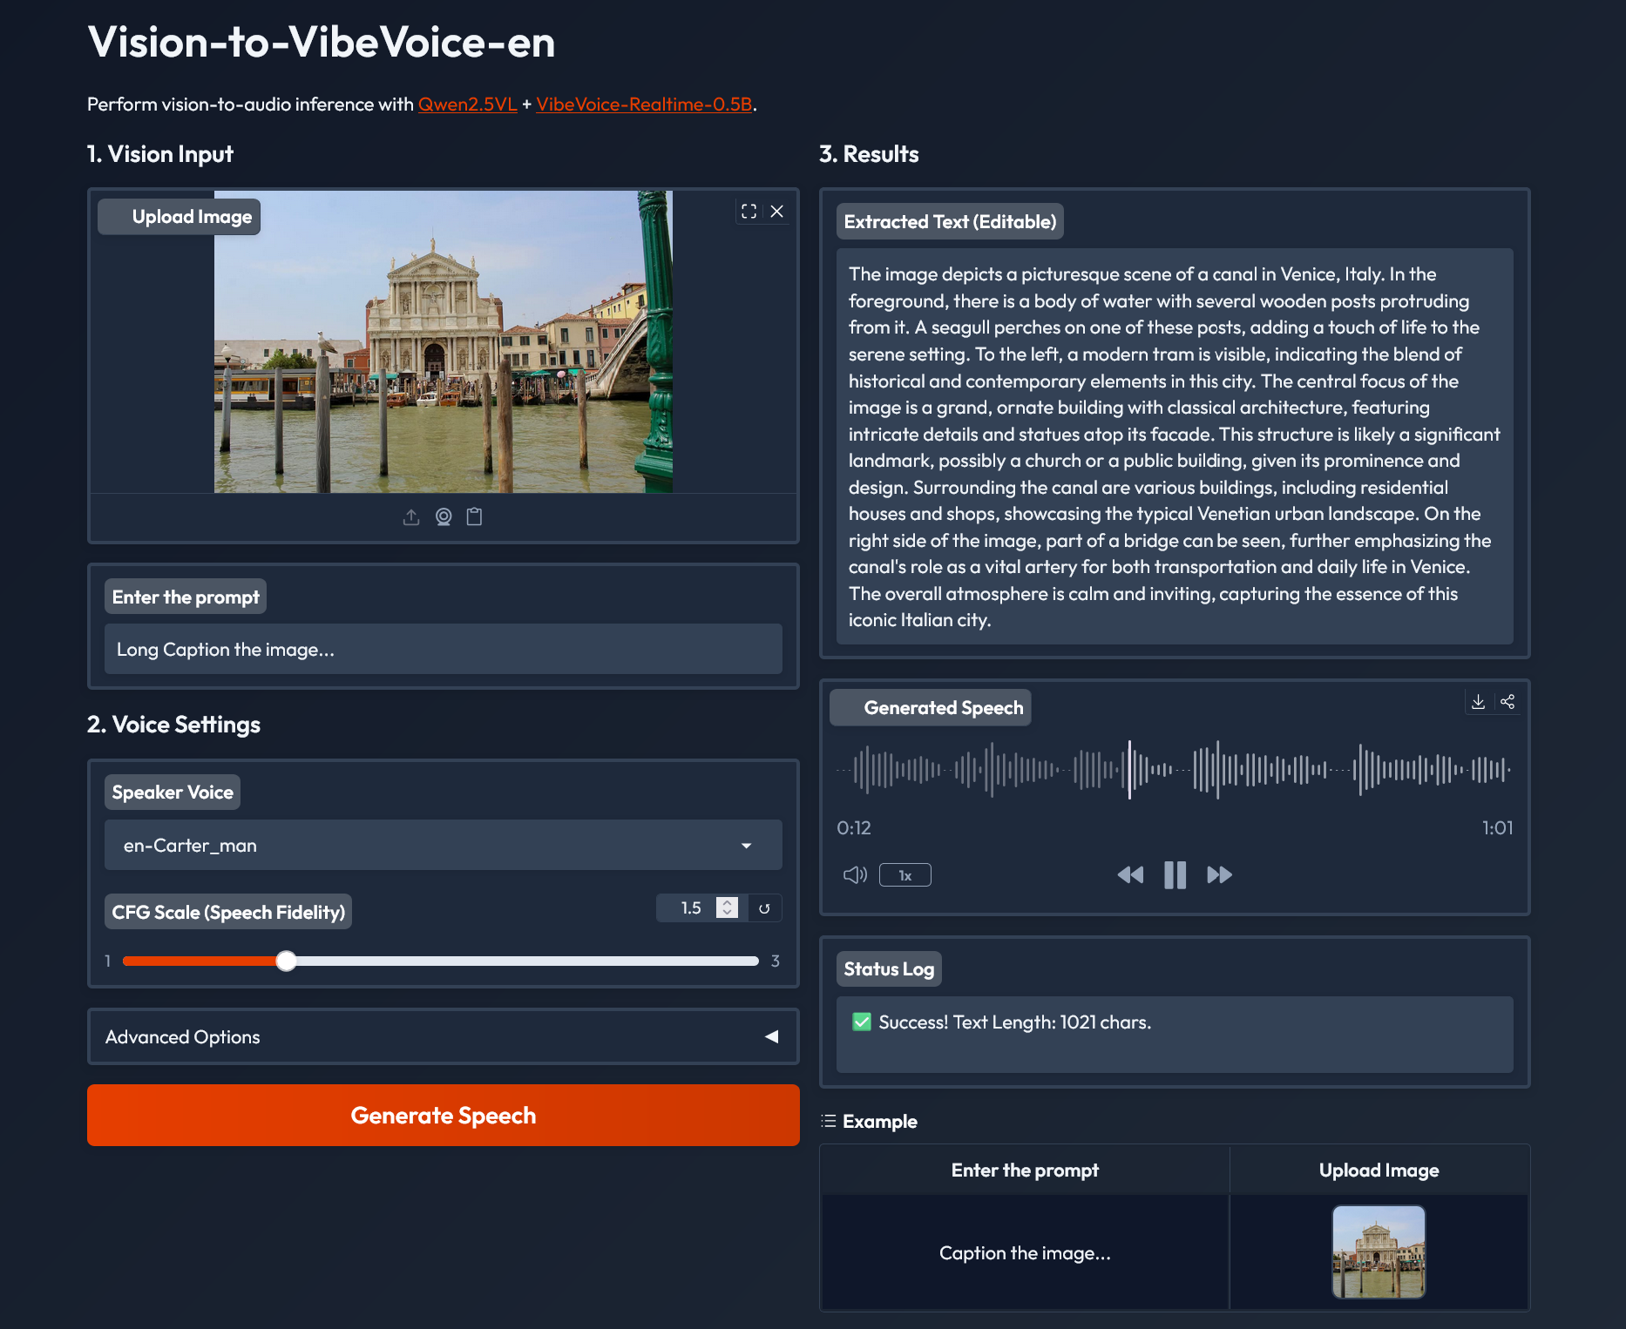Click the Generate Speech button
1626x1329 pixels.
443,1116
